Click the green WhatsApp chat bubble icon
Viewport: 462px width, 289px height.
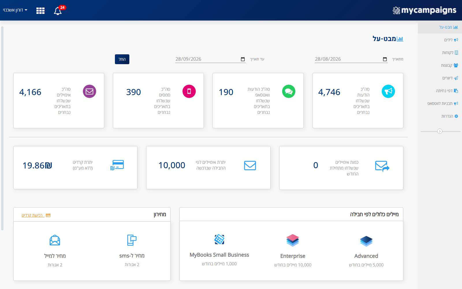point(289,91)
